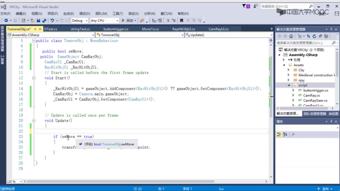Click the increase indent toolbar icon
Viewport: 340px width, 191px height.
point(160,20)
